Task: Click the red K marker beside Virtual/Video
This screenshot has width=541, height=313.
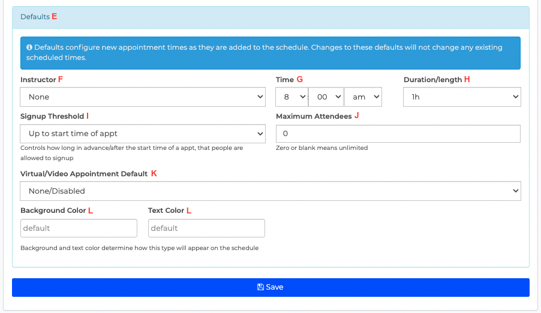Action: coord(154,173)
